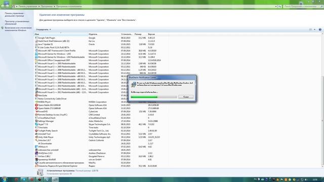The width and height of the screenshot is (324, 182).
Task: Click the Nero Suite icon
Action: coord(36,96)
